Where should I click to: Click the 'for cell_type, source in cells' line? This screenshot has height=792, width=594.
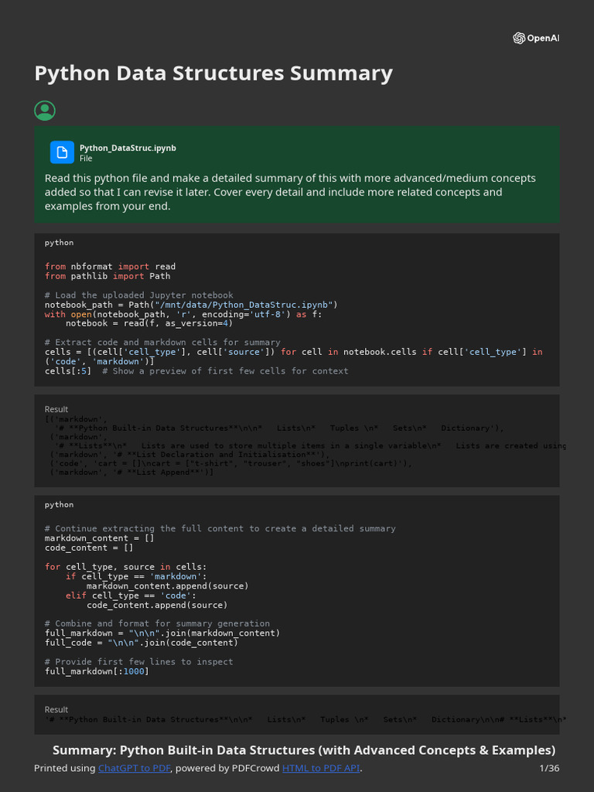pos(126,567)
